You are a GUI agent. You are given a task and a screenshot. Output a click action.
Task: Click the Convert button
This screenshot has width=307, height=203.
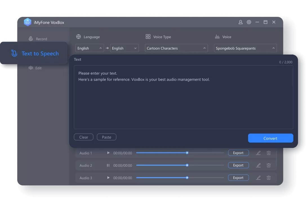pos(271,138)
